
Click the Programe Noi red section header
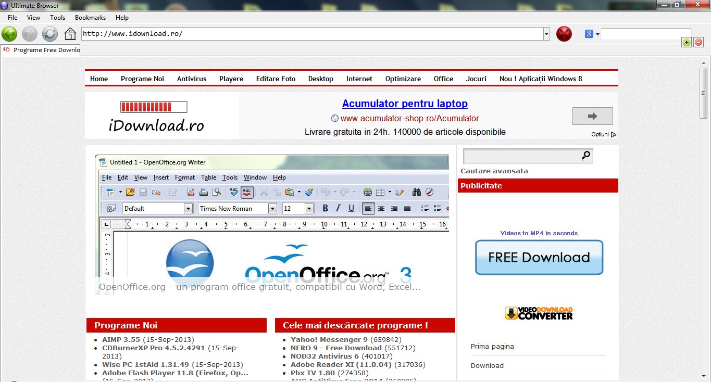(x=177, y=325)
